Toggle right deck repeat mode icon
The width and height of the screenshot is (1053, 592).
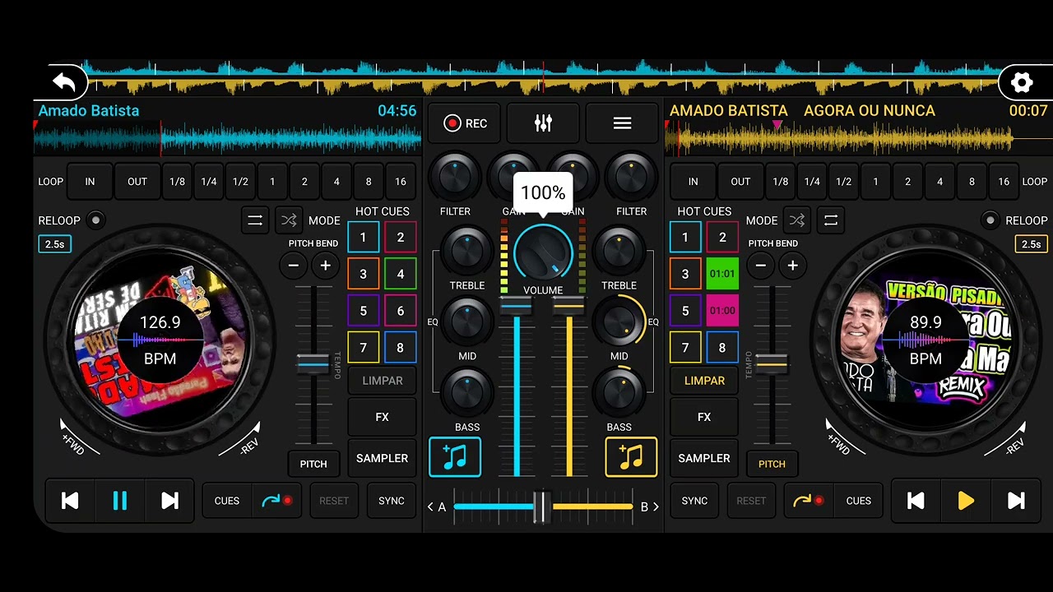tap(831, 220)
